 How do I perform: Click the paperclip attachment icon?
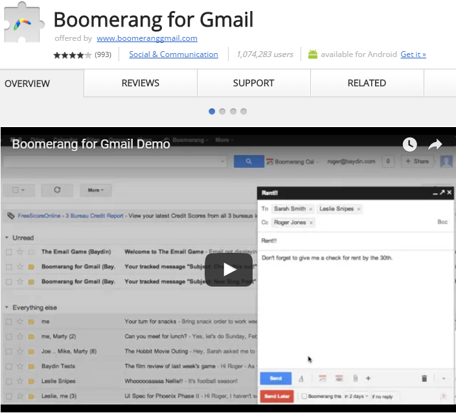(x=355, y=378)
